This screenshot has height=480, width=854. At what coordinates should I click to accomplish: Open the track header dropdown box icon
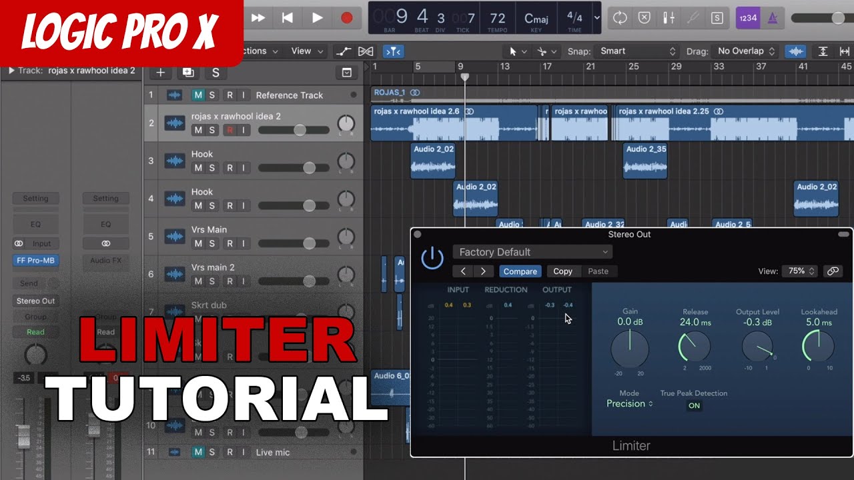pyautogui.click(x=346, y=73)
